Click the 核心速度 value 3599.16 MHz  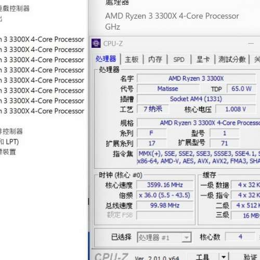point(165,185)
